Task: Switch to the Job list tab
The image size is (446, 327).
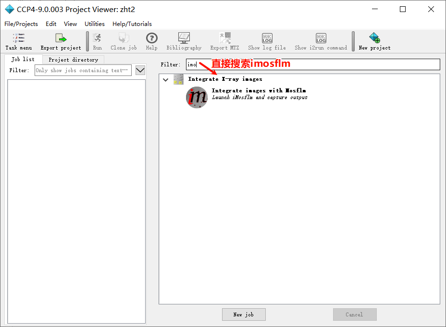Action: pyautogui.click(x=24, y=59)
